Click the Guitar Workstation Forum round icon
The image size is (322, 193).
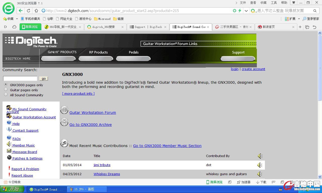(x=64, y=110)
